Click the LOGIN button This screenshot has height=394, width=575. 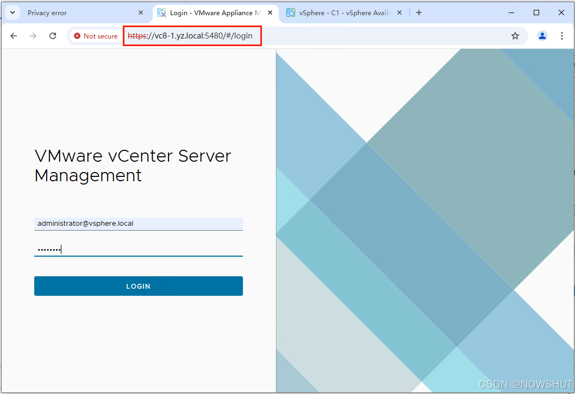tap(139, 286)
